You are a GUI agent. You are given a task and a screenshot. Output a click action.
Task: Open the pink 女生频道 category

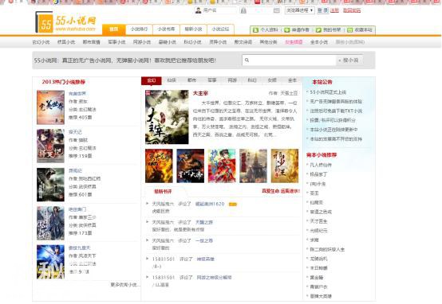294,42
